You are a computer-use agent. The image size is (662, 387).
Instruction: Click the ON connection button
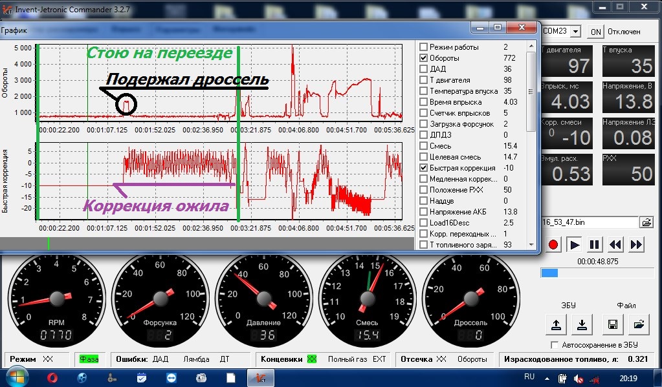tap(596, 32)
